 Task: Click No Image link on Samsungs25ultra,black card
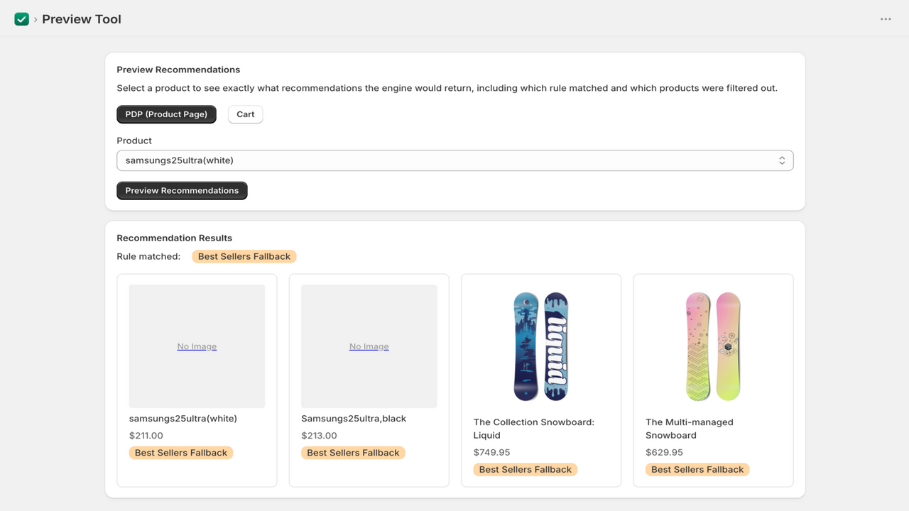click(369, 346)
